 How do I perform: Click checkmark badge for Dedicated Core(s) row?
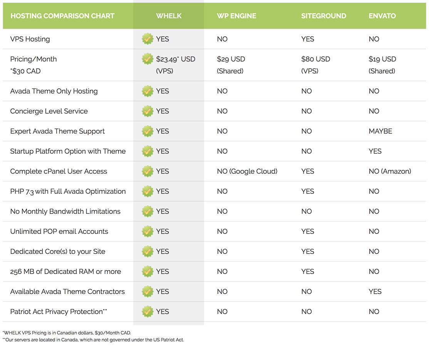(x=147, y=252)
